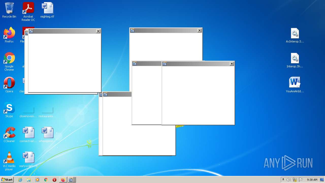
Task: Click Internet Explorer in the taskbar
Action: (20, 180)
